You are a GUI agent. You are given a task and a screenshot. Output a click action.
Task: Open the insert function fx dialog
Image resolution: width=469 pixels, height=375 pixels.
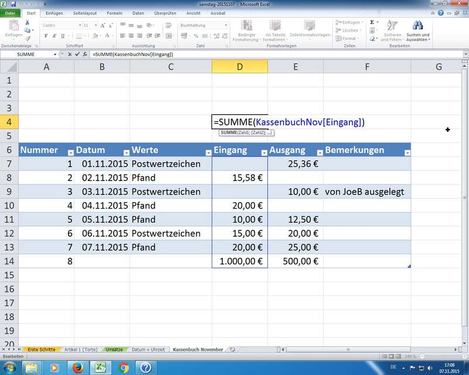tap(84, 54)
